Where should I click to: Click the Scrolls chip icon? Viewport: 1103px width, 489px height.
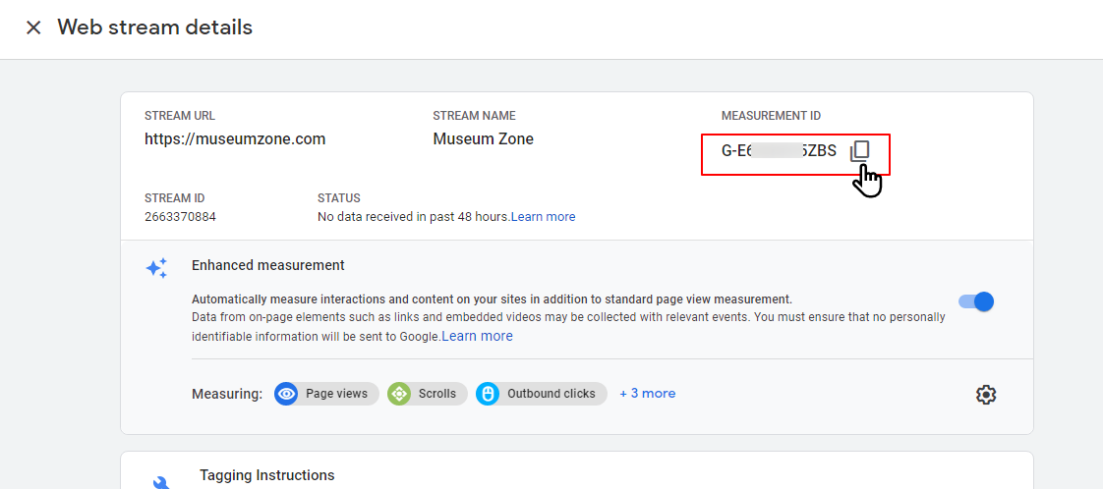click(399, 394)
